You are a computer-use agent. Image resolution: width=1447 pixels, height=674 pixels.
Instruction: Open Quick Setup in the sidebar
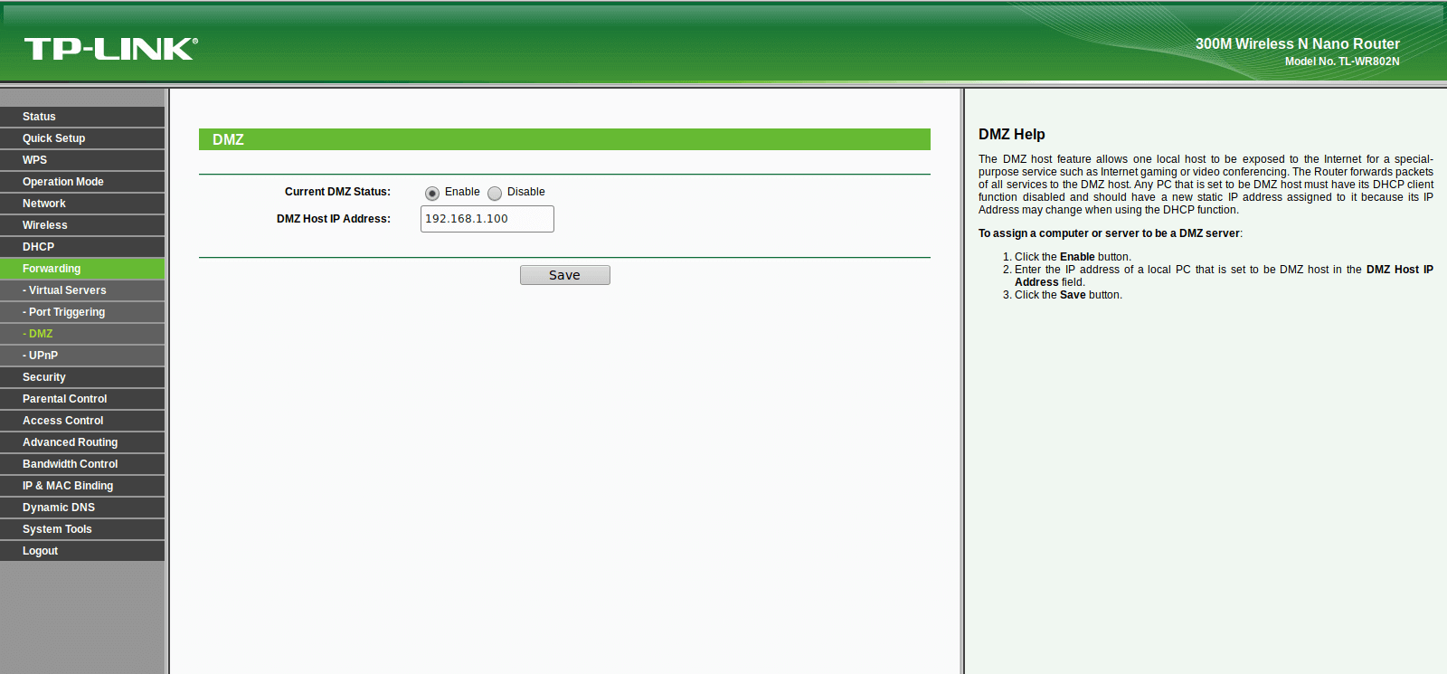point(82,138)
